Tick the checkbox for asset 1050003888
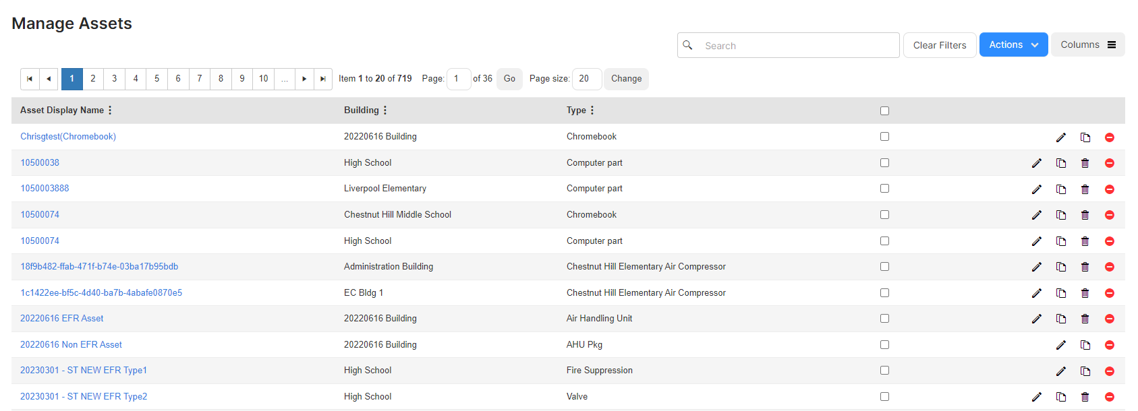This screenshot has height=411, width=1138. pyautogui.click(x=884, y=188)
